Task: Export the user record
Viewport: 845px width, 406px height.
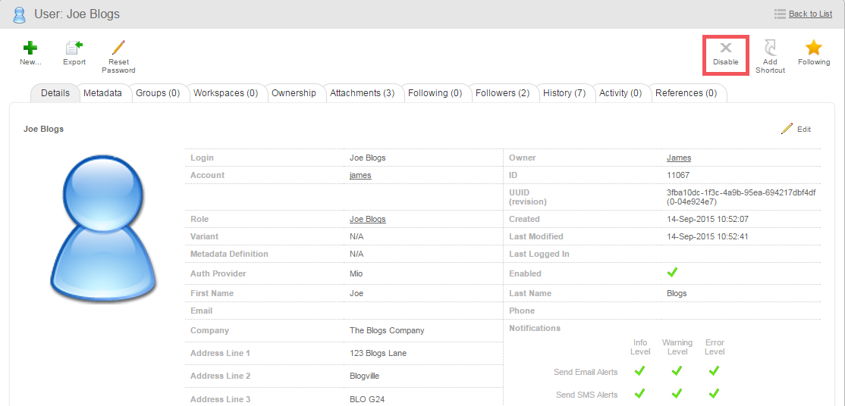Action: point(74,48)
